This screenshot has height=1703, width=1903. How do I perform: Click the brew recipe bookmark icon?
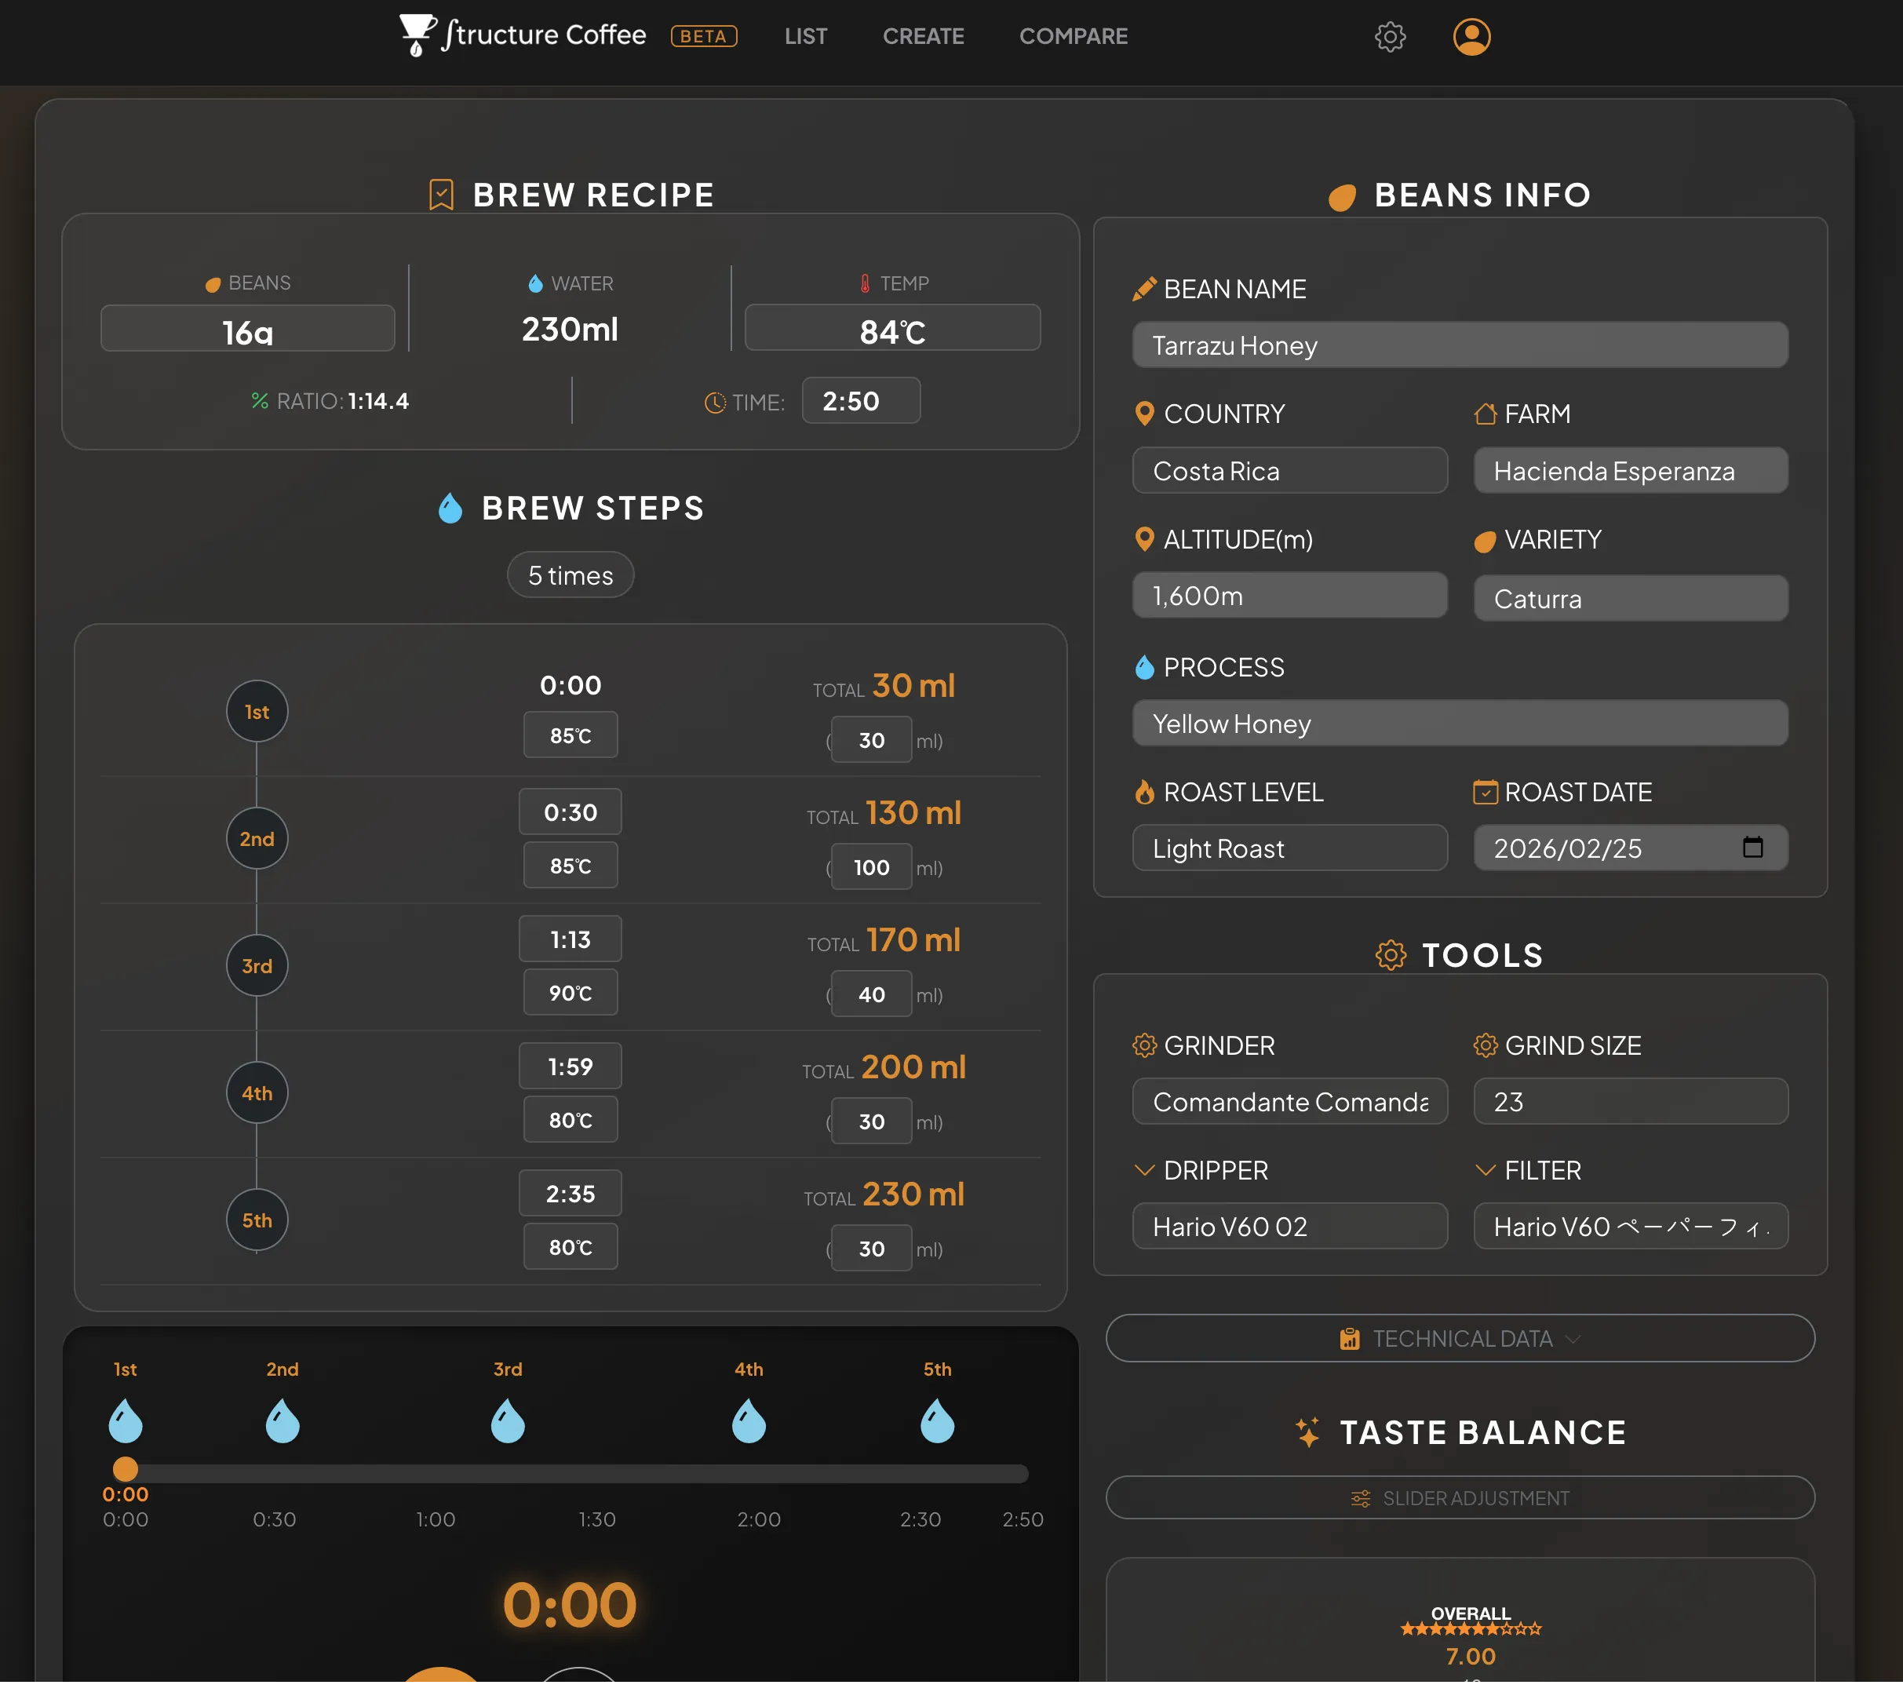[x=441, y=195]
